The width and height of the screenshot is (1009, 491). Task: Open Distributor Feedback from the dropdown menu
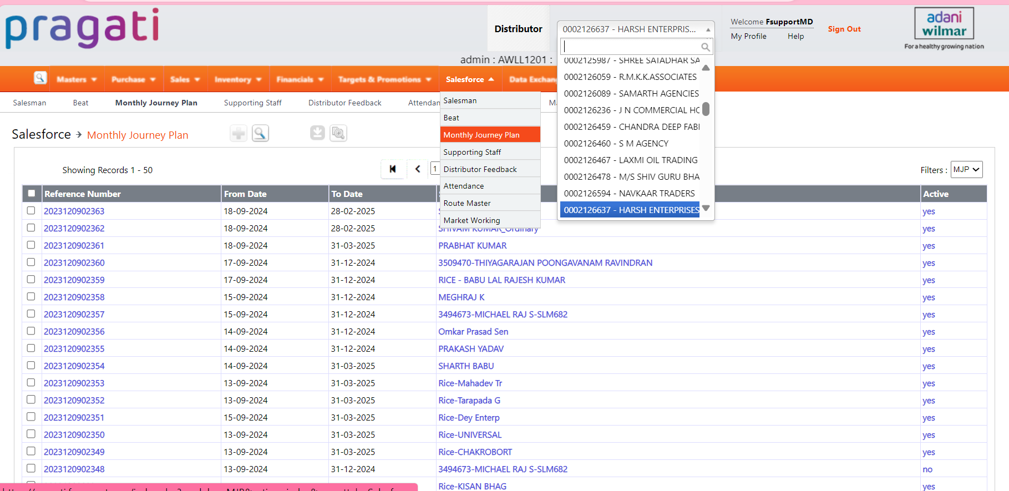[x=490, y=169]
